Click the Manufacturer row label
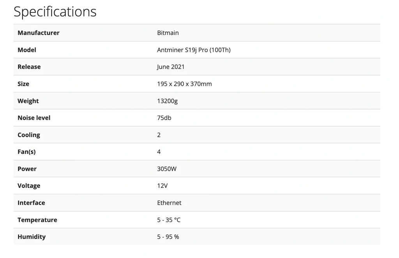This screenshot has width=399, height=258. [39, 33]
